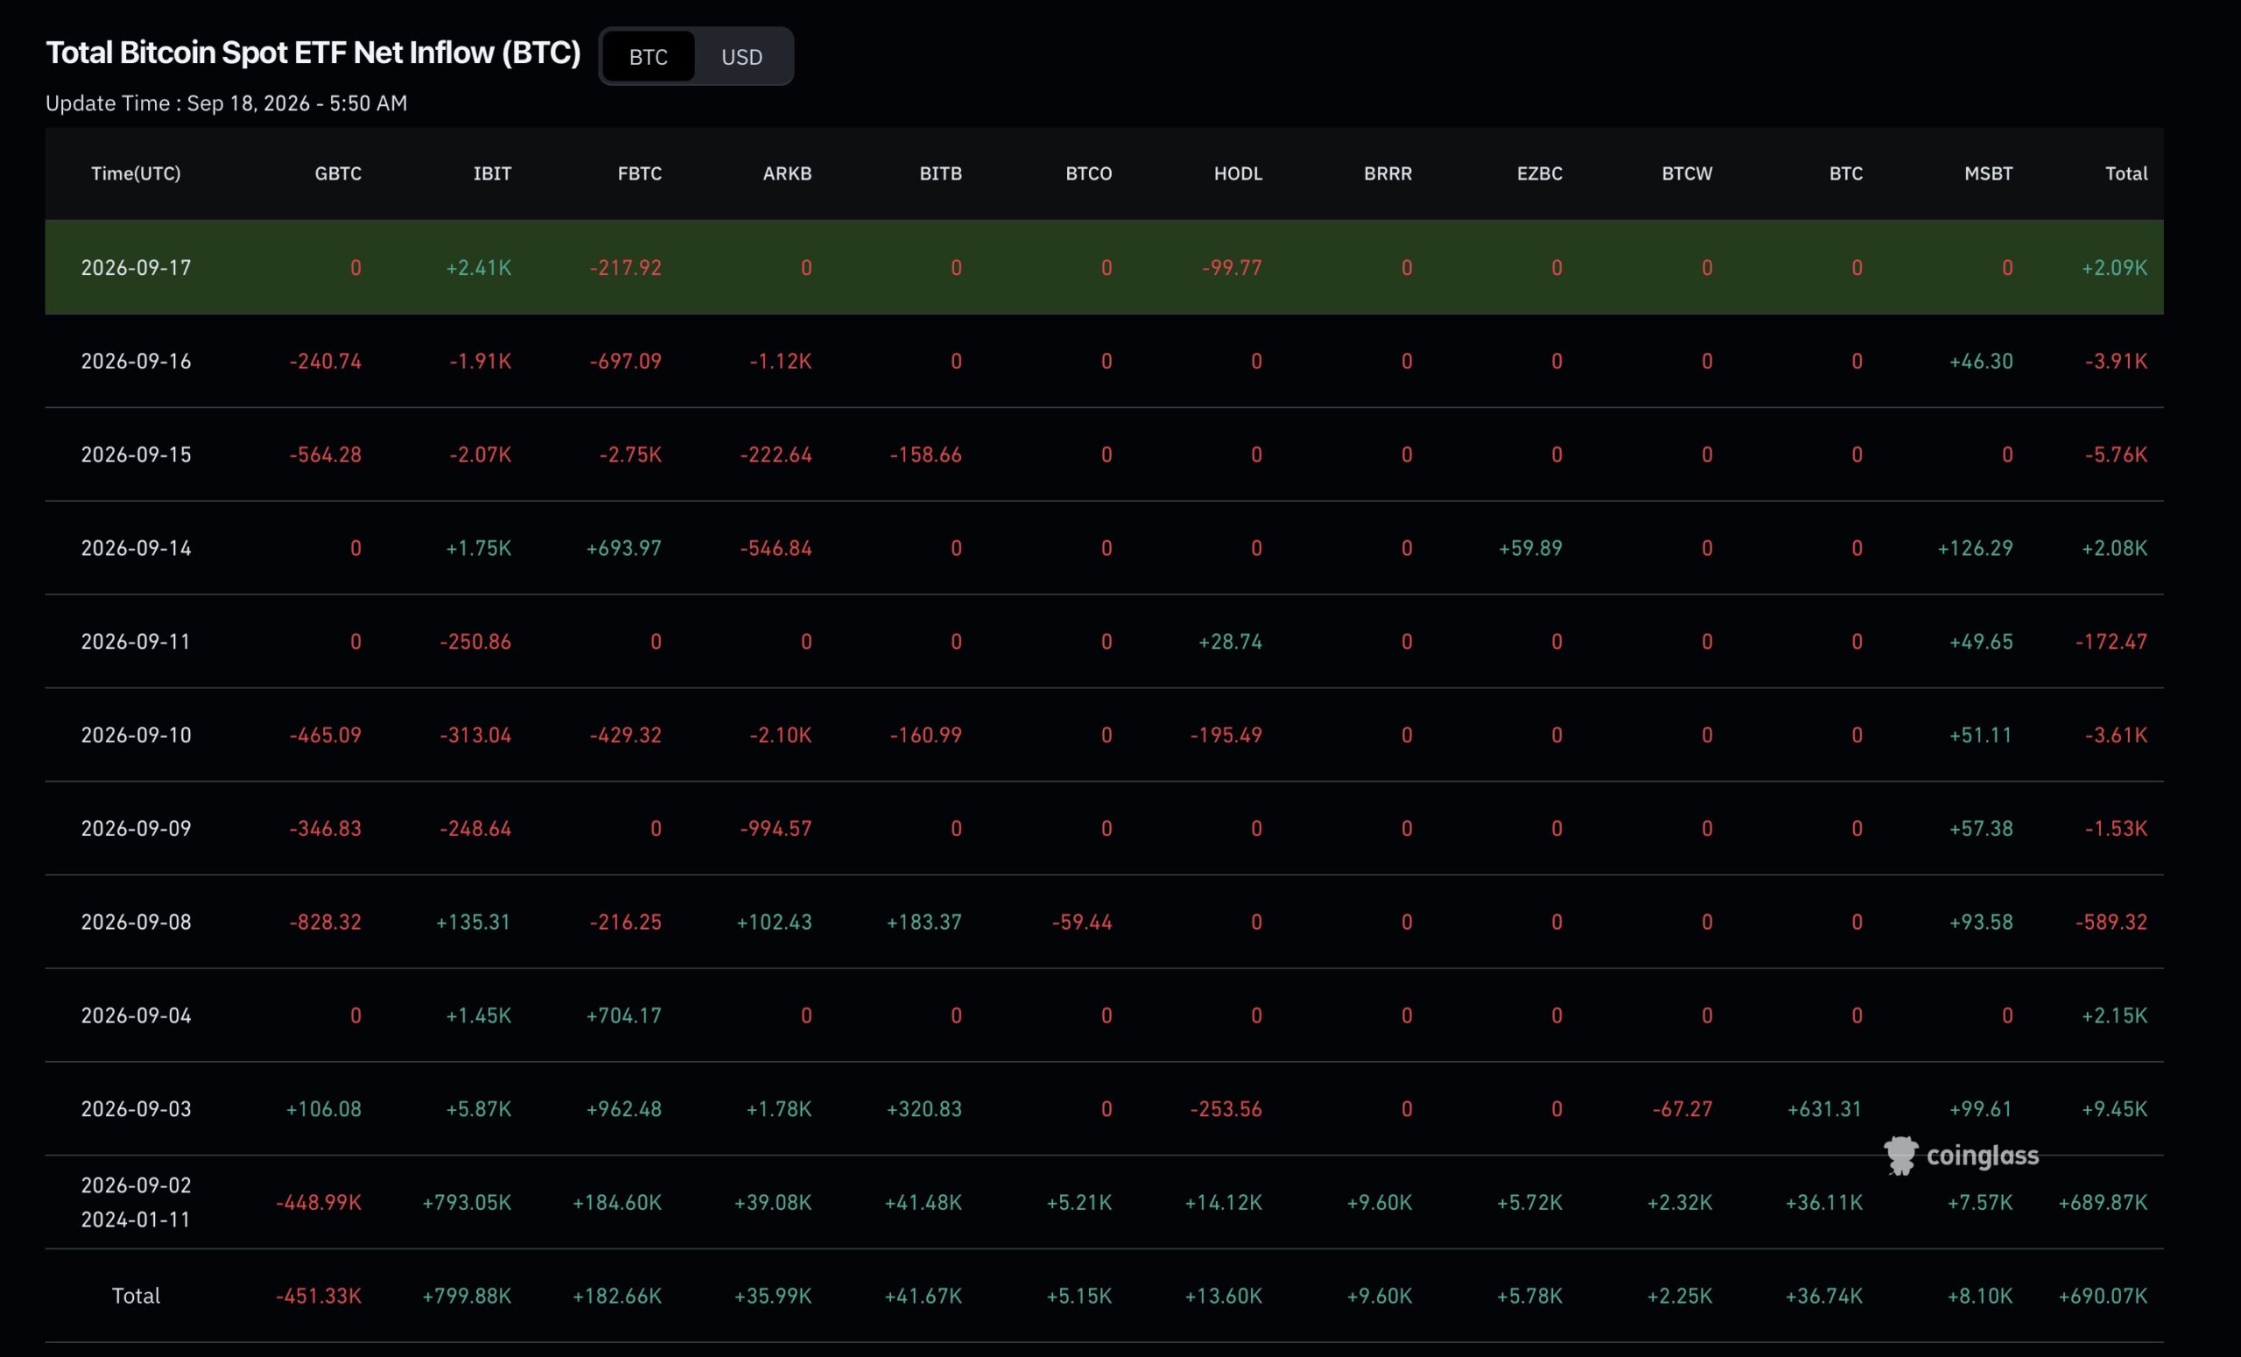The height and width of the screenshot is (1357, 2241).
Task: Select the 2026-09-03 date cell
Action: coord(136,1108)
